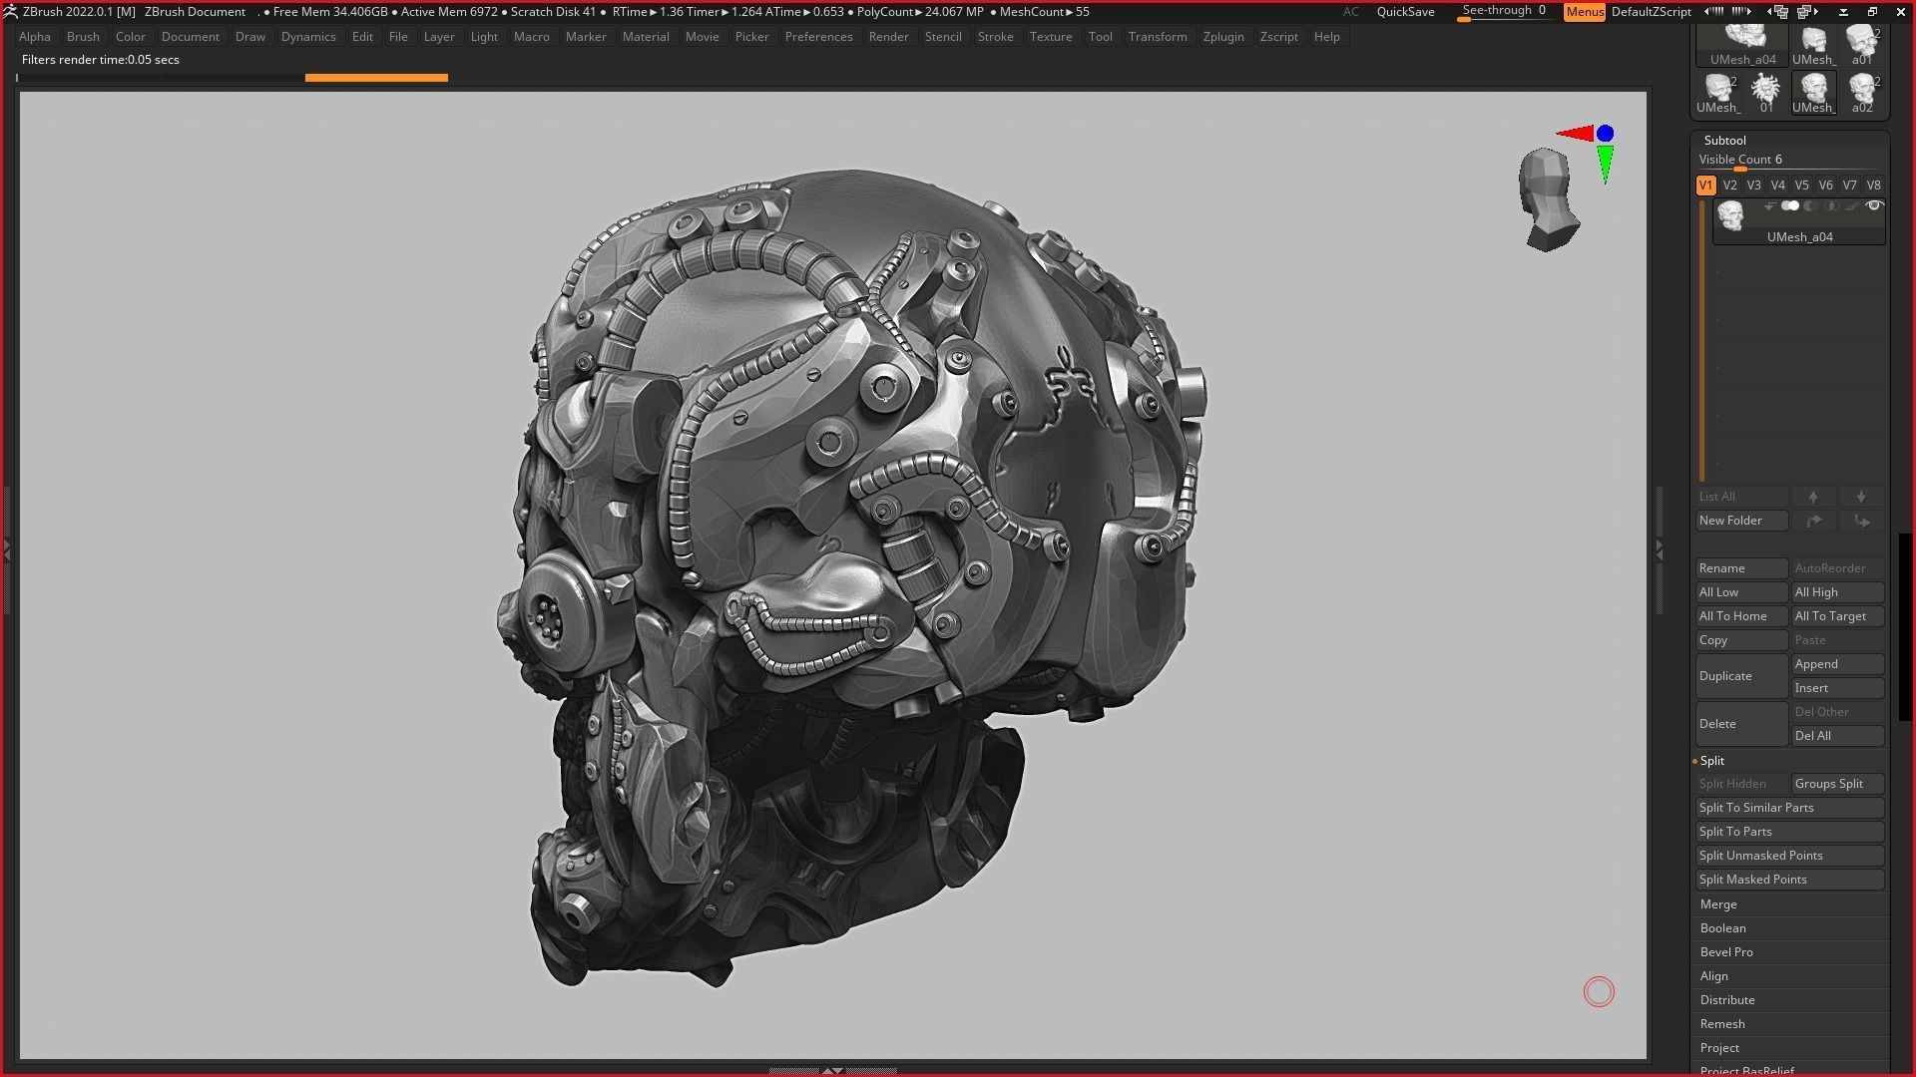Screen dimensions: 1916x1077
Task: Select the 01 spiky head tool thumbnail
Action: [x=1766, y=93]
